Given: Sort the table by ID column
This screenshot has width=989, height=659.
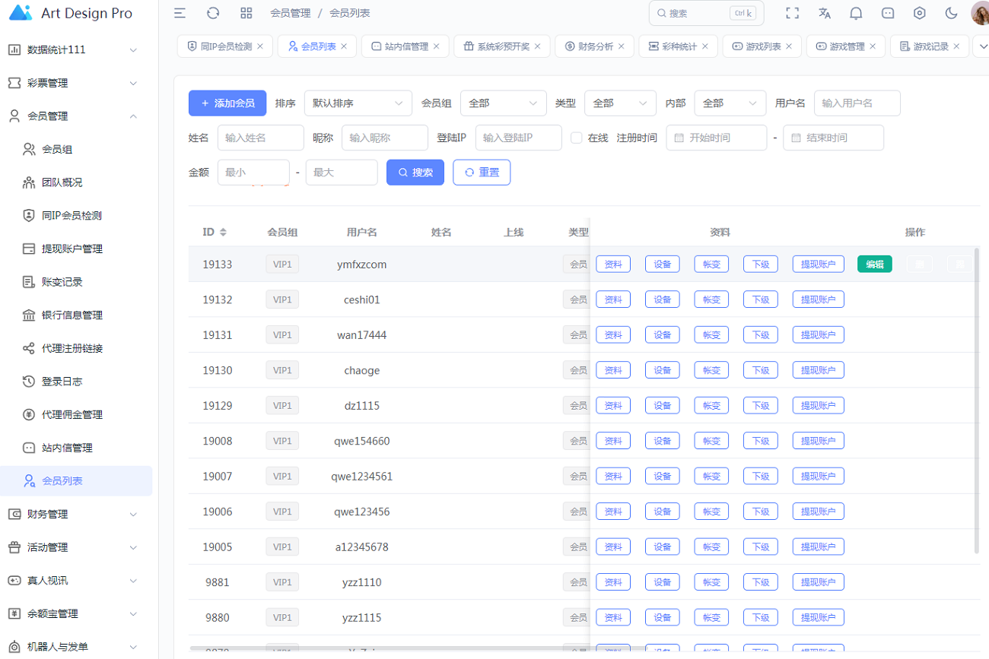Looking at the screenshot, I should 223,233.
